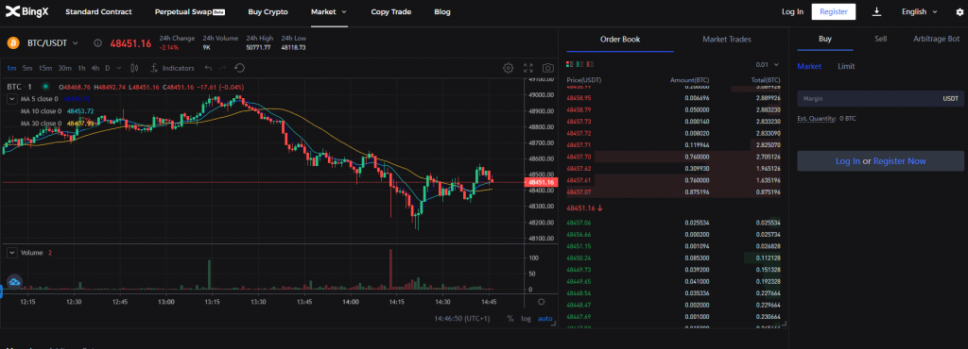
Task: Collapse the MA indicator legend
Action: click(11, 98)
